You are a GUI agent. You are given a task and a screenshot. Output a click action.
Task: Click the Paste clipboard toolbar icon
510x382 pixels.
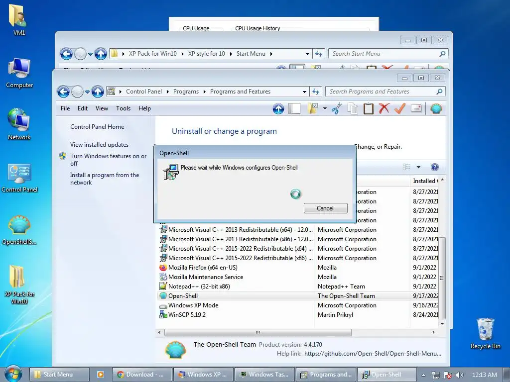[369, 108]
